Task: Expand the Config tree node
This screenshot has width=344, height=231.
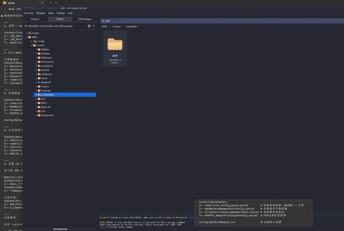Action: click(32, 41)
